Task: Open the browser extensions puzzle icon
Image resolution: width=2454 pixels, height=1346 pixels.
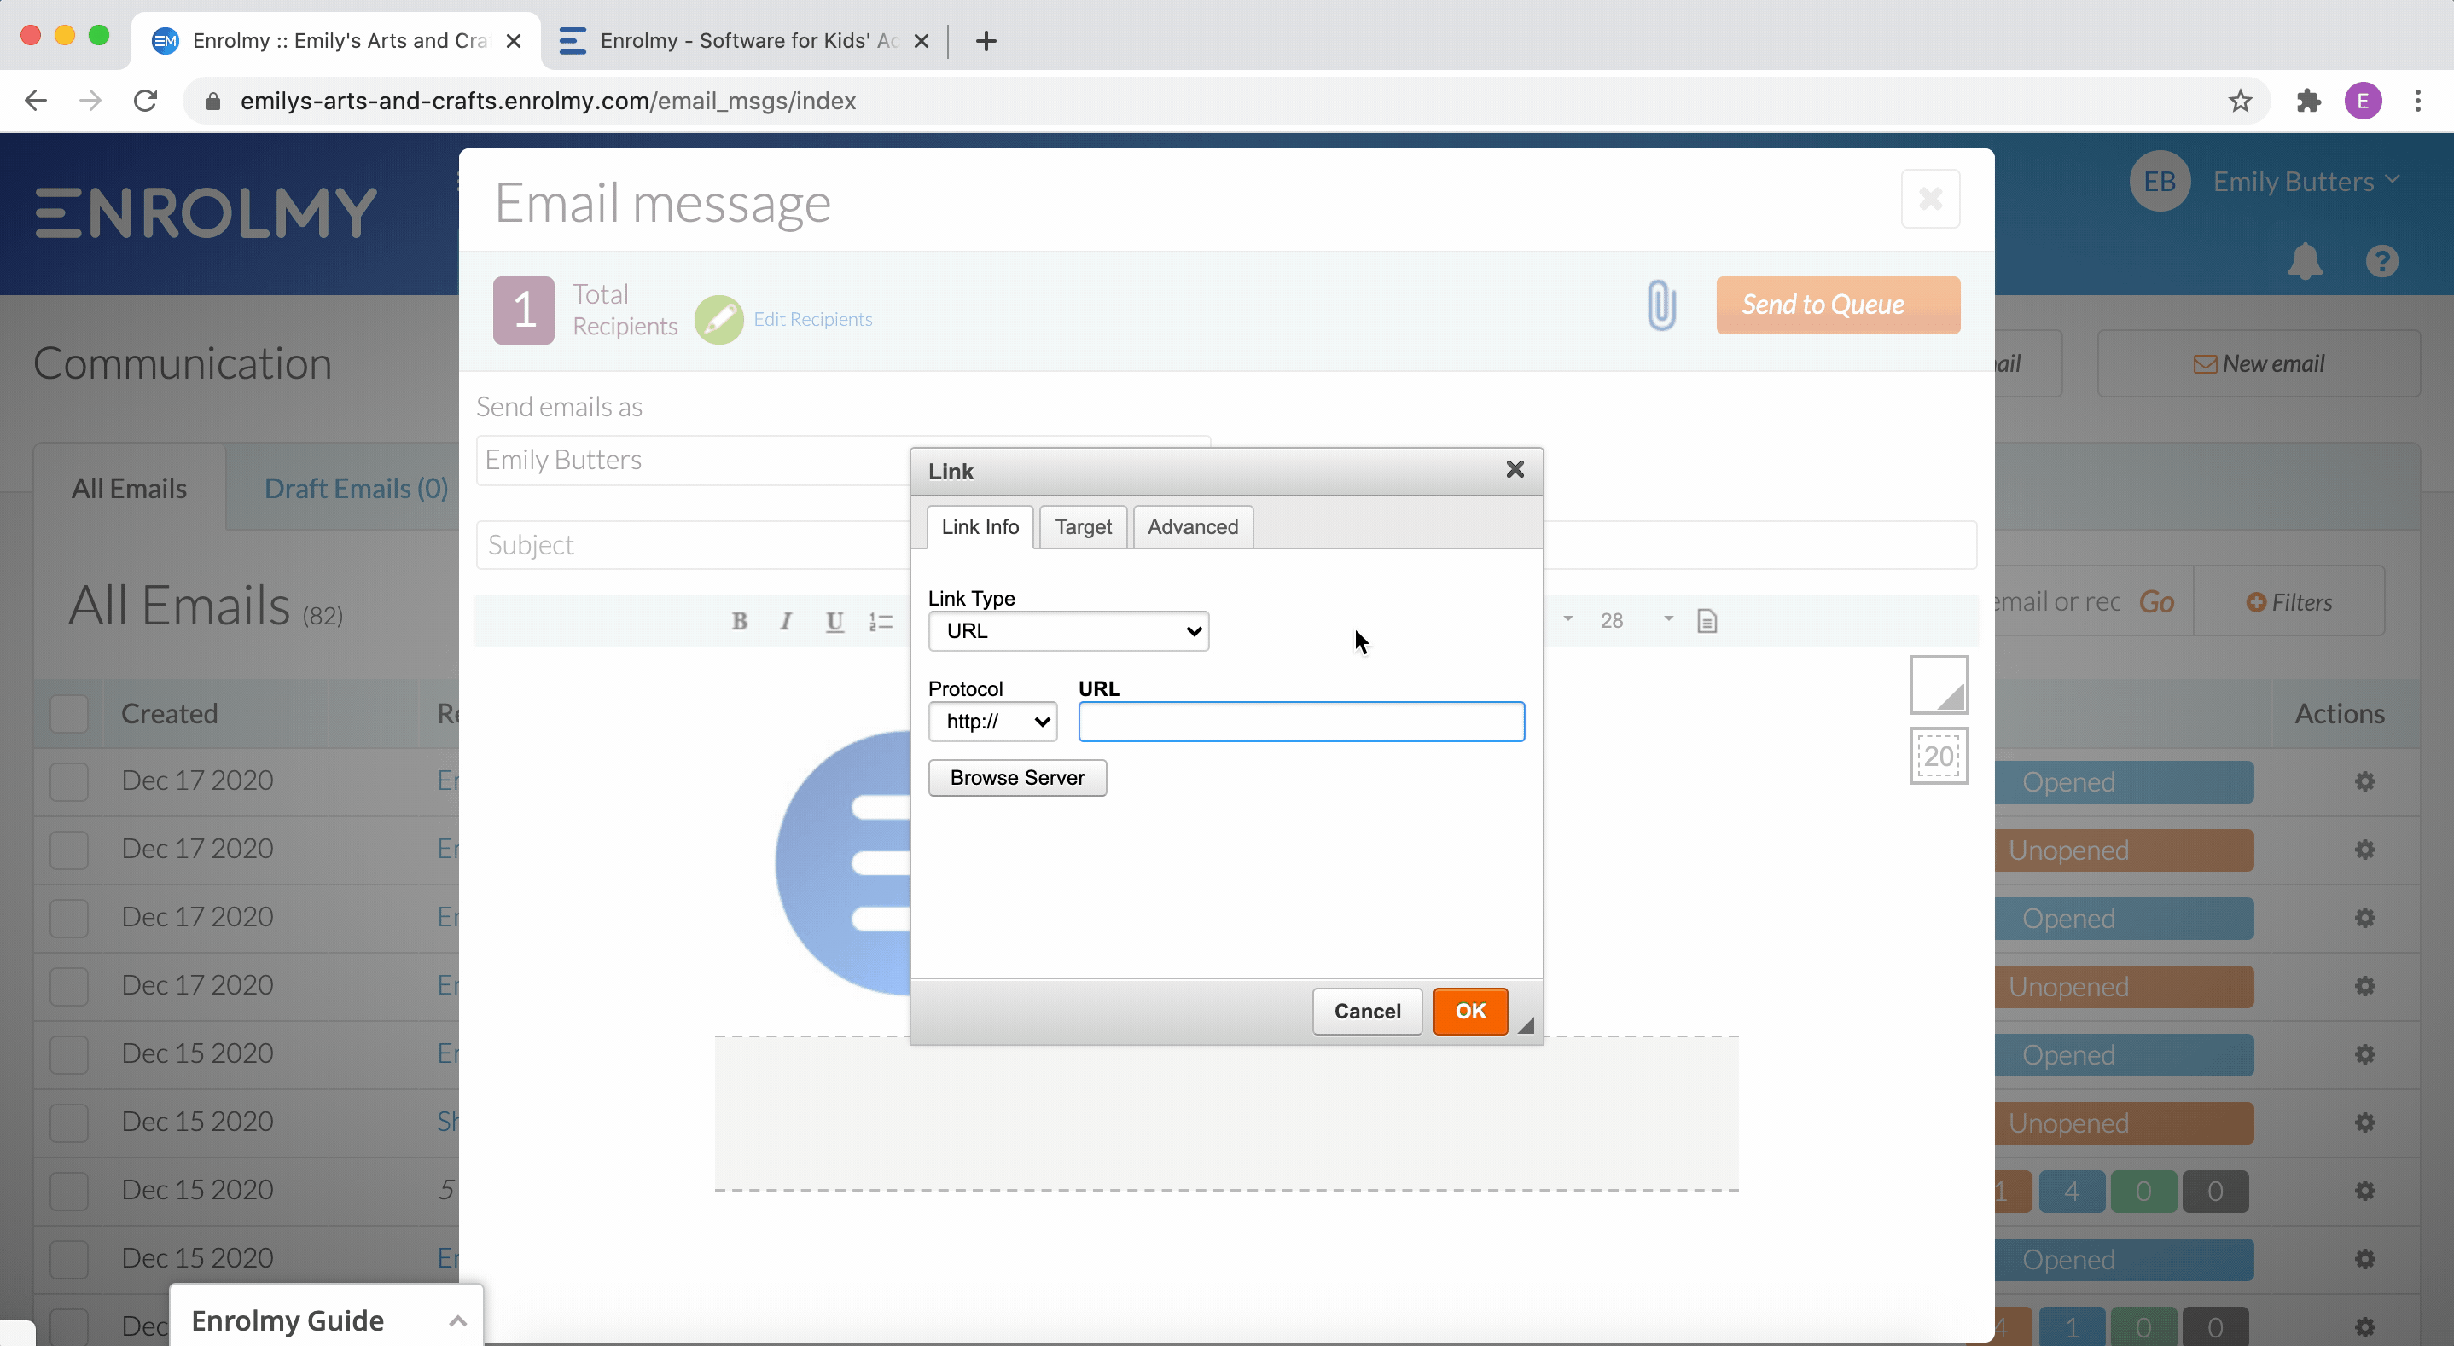Action: coord(2308,100)
